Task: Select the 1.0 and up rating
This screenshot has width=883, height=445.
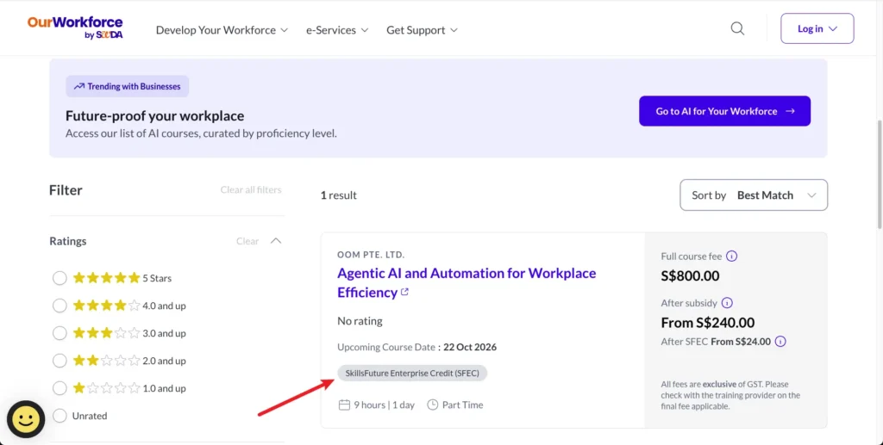Action: [59, 388]
